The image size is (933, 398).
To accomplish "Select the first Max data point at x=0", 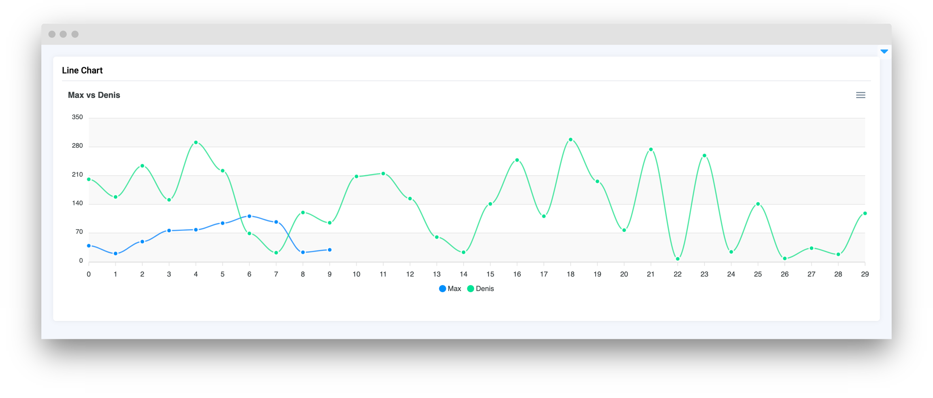I will 89,246.
